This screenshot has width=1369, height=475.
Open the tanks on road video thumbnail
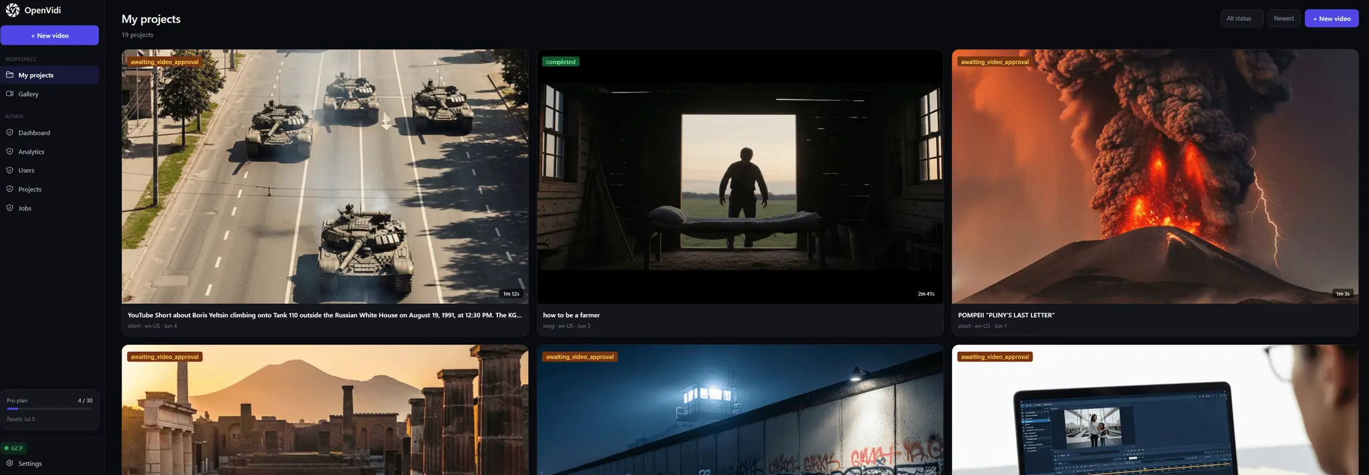pos(325,176)
